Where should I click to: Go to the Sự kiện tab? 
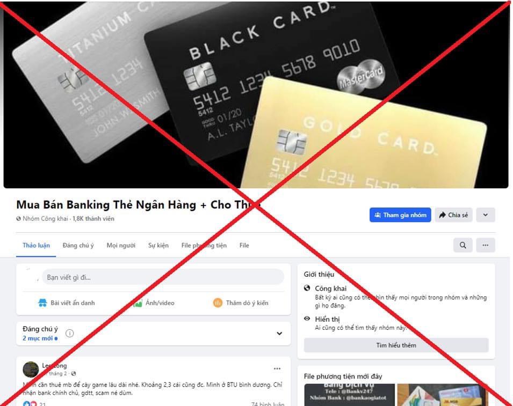click(158, 245)
